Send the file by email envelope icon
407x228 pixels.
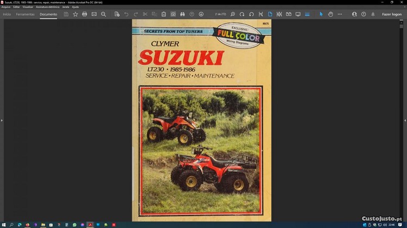[94, 14]
